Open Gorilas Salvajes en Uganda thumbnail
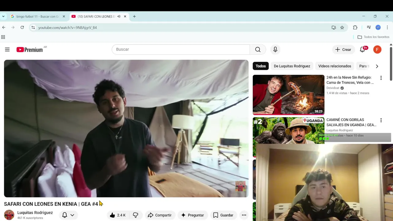393x221 pixels. (289, 130)
